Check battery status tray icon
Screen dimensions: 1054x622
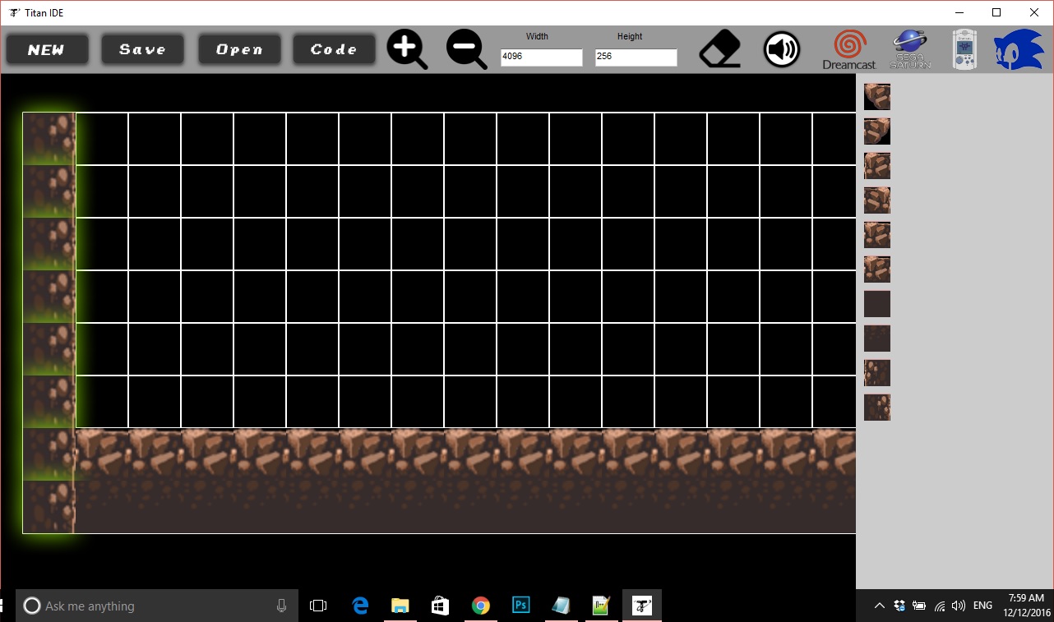(919, 606)
